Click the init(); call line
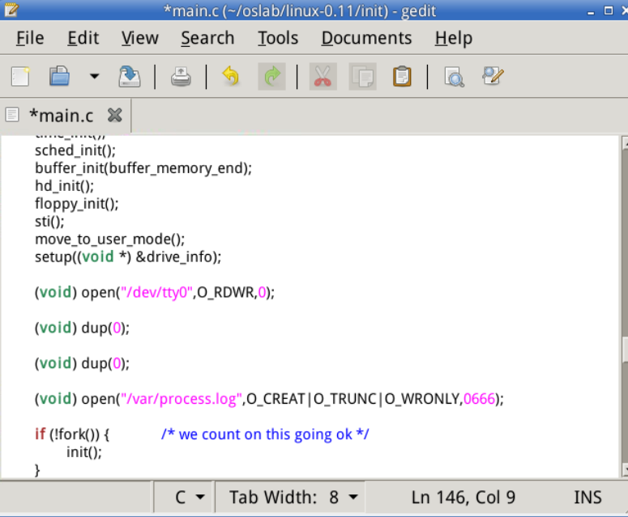 coord(84,452)
